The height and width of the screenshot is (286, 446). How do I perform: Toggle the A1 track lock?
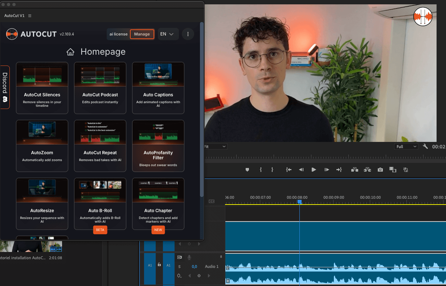click(x=159, y=265)
